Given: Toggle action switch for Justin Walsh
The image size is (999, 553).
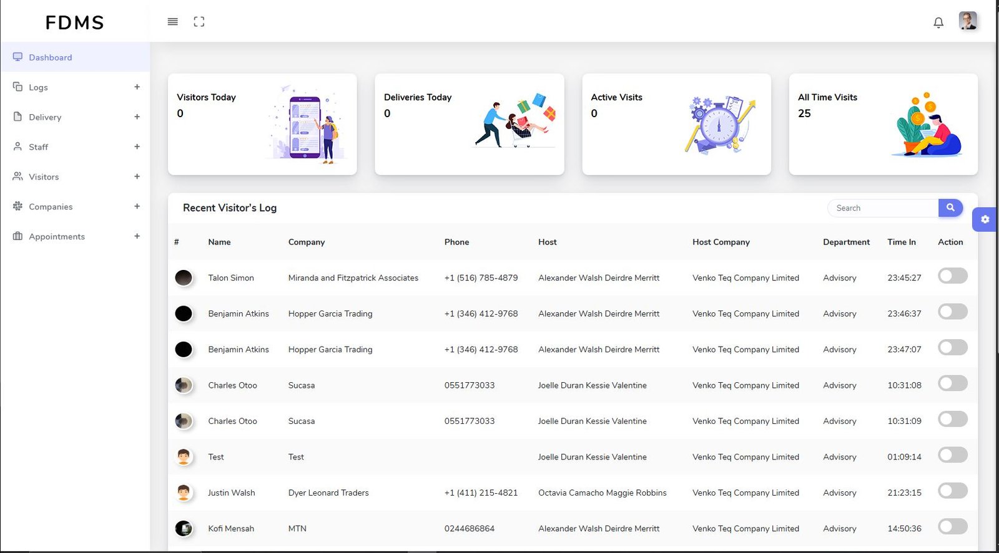Looking at the screenshot, I should (x=953, y=491).
